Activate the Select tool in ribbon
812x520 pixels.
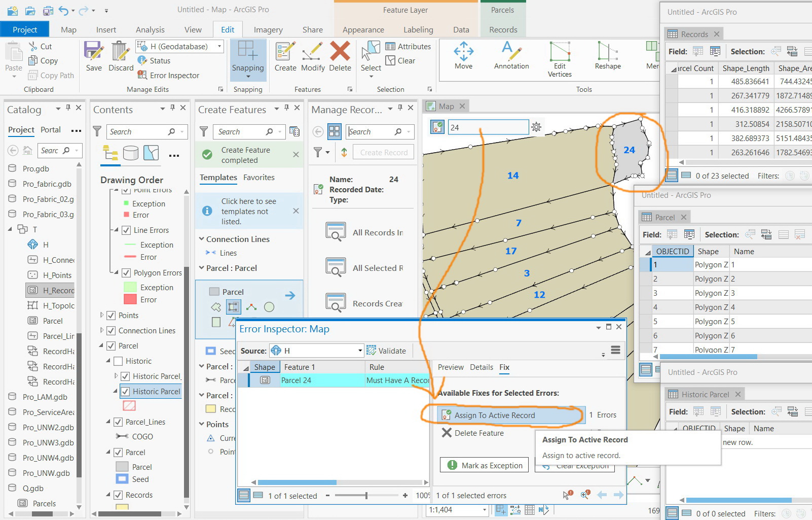click(x=371, y=56)
